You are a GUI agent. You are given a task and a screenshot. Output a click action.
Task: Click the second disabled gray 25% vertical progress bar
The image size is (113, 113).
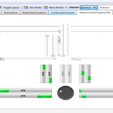pyautogui.click(x=69, y=74)
